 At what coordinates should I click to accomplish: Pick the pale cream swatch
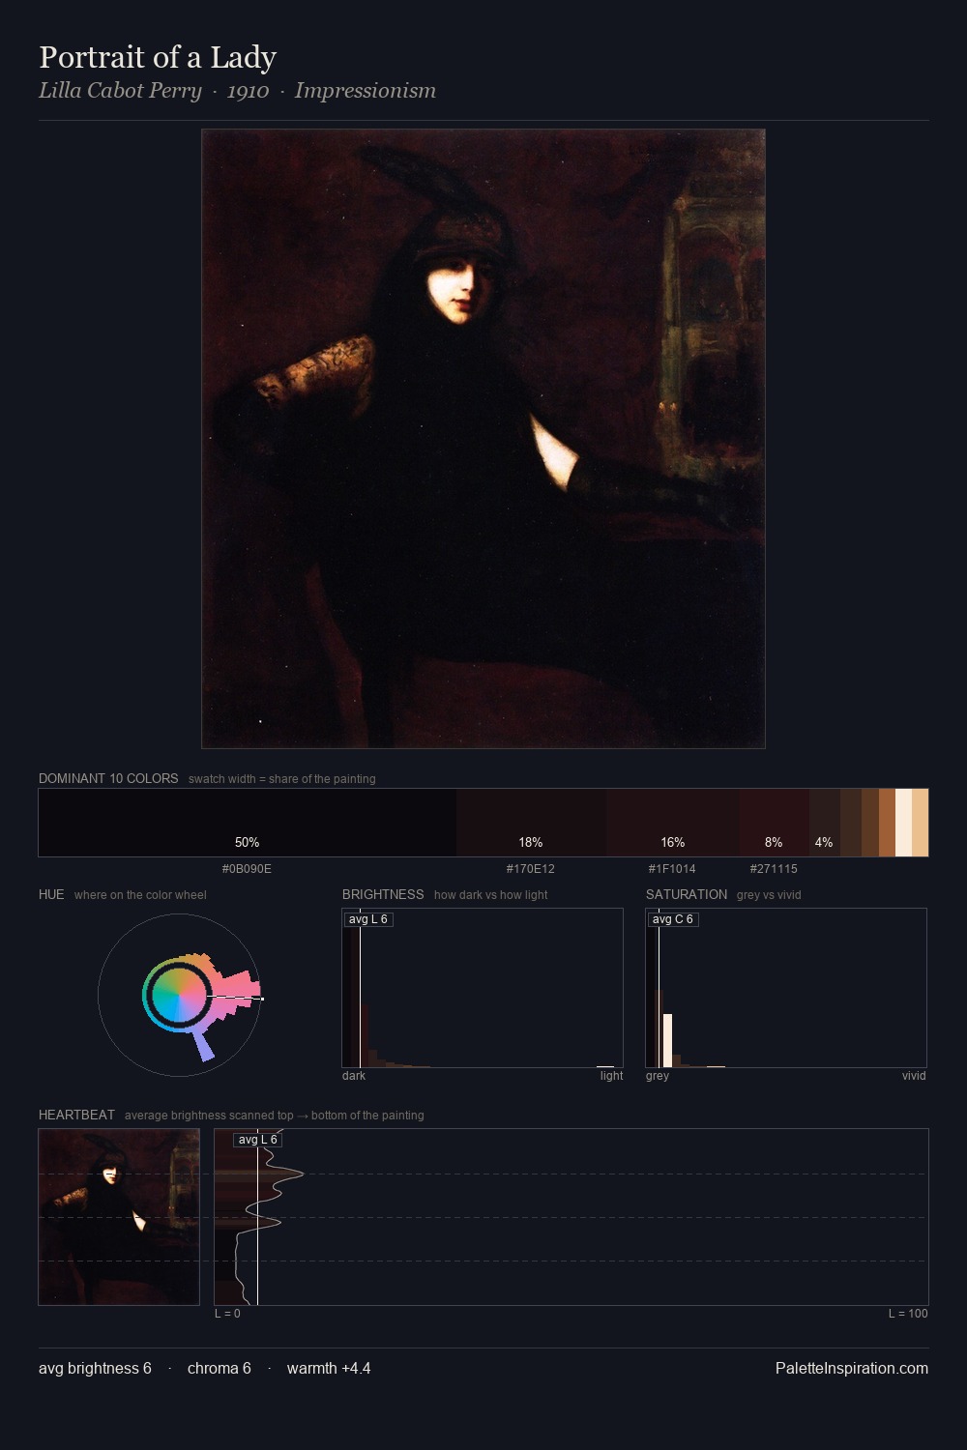click(x=903, y=823)
